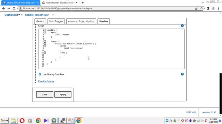Click the page vertical scrollbar thumb
The image size is (222, 124).
221,93
